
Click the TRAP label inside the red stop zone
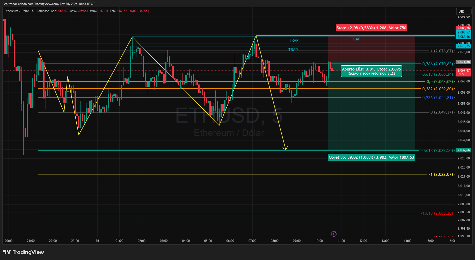click(x=355, y=39)
